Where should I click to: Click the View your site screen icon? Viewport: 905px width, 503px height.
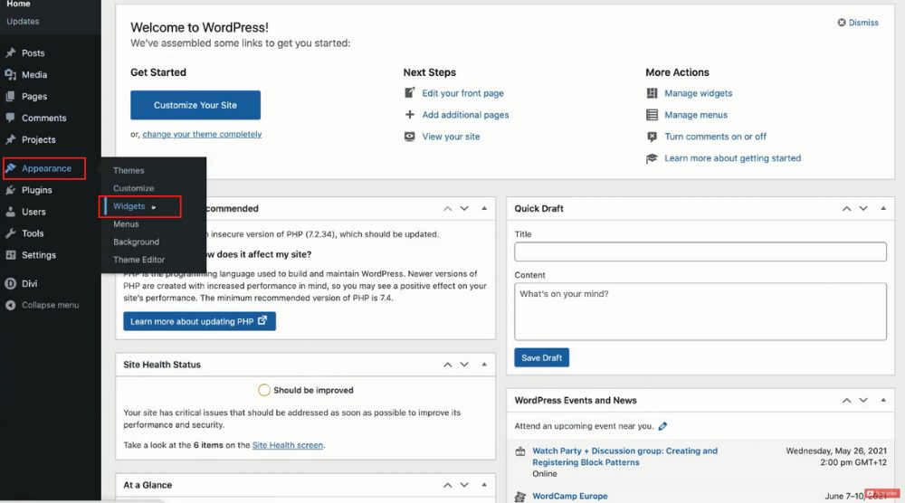pos(410,136)
